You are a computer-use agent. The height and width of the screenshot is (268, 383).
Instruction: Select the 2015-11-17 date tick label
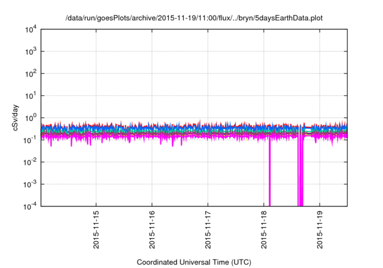(208, 229)
